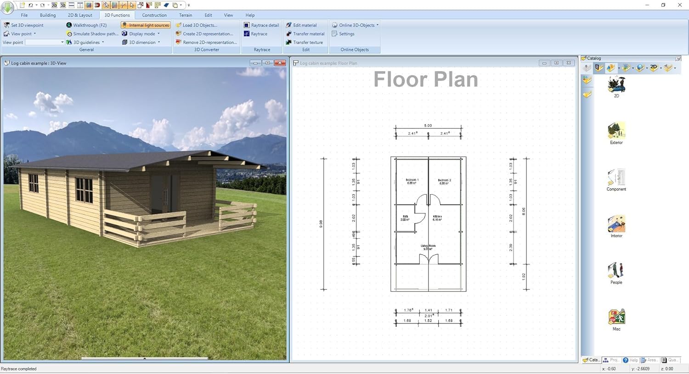This screenshot has height=374, width=689.
Task: Click the Transfer texture icon
Action: (288, 42)
